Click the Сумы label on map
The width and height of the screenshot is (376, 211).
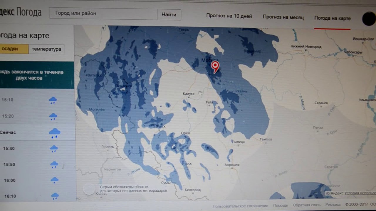pyautogui.click(x=166, y=183)
